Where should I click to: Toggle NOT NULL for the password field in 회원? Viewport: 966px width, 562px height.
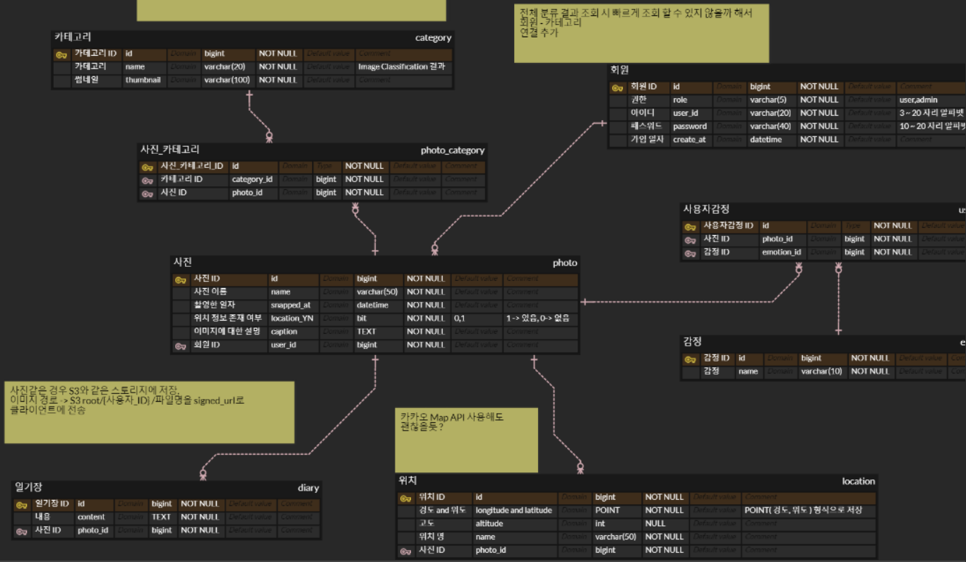coord(819,126)
